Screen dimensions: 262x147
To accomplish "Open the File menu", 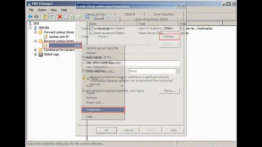I will (x=31, y=10).
